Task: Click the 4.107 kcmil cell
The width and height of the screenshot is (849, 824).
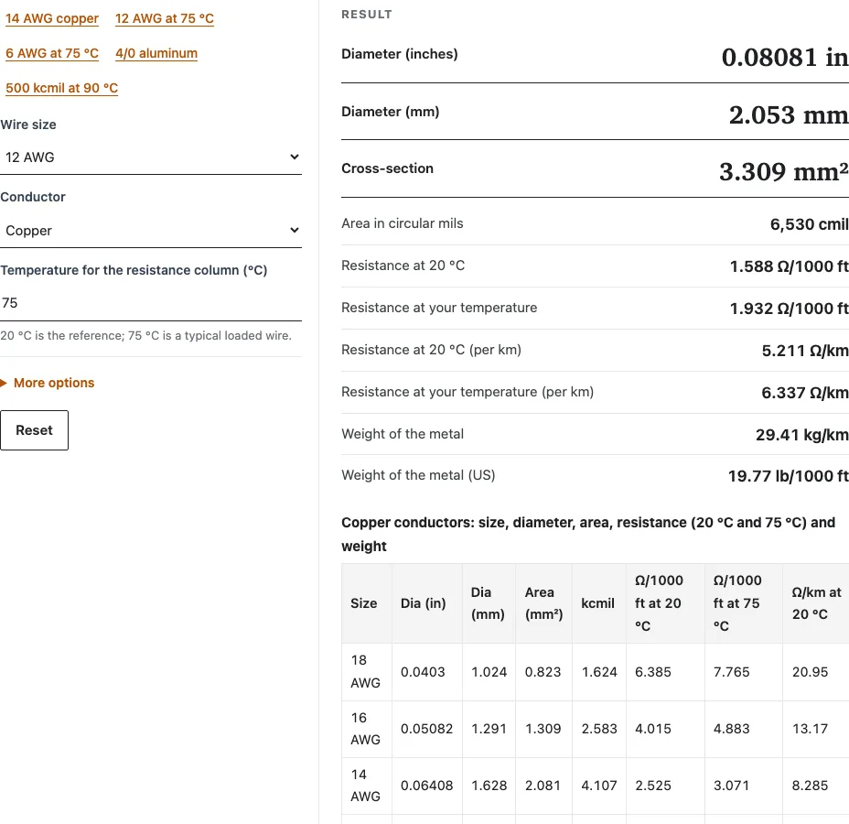Action: 599,786
